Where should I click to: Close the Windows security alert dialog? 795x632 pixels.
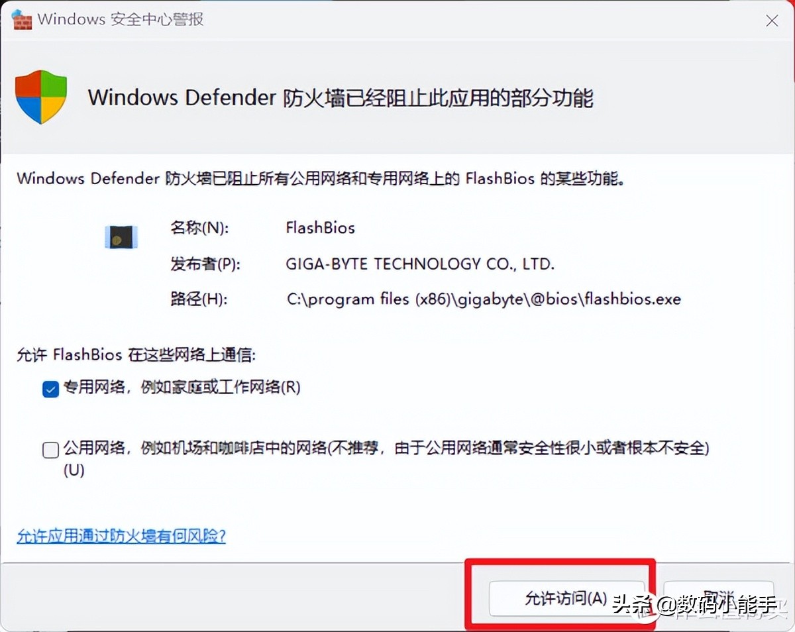(x=772, y=21)
